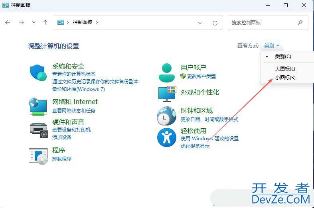Go forward with the right arrow
The image size is (314, 208).
point(22,22)
